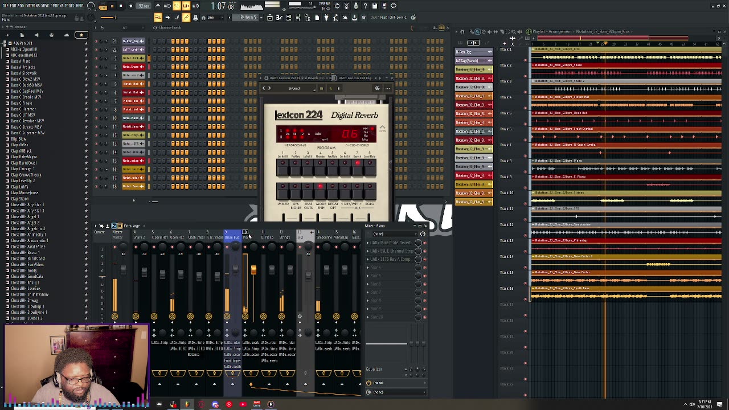
Task: Click the browser plugin database tab icon
Action: pos(51,35)
